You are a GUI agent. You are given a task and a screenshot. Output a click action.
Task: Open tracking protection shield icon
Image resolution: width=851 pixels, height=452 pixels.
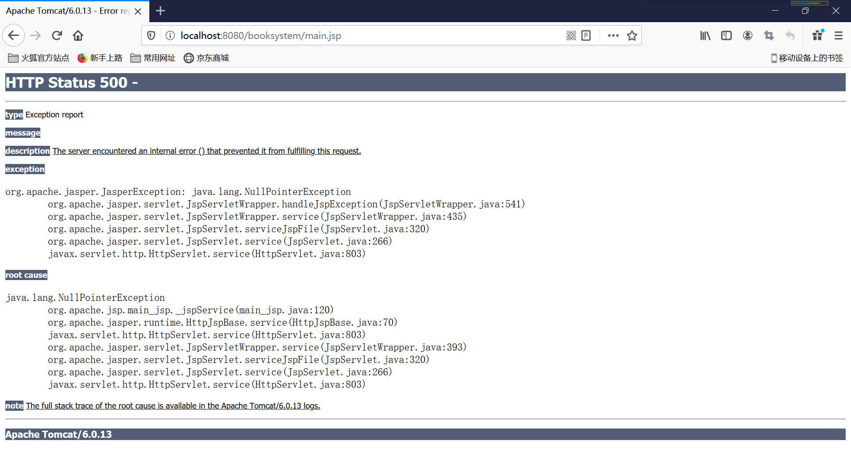click(151, 35)
